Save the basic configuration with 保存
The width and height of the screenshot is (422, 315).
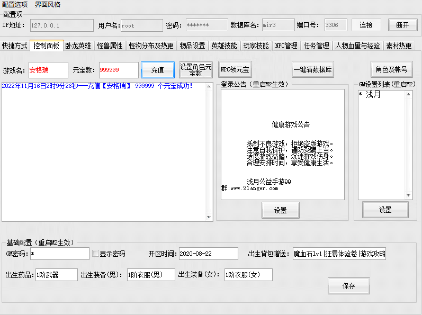point(348,286)
